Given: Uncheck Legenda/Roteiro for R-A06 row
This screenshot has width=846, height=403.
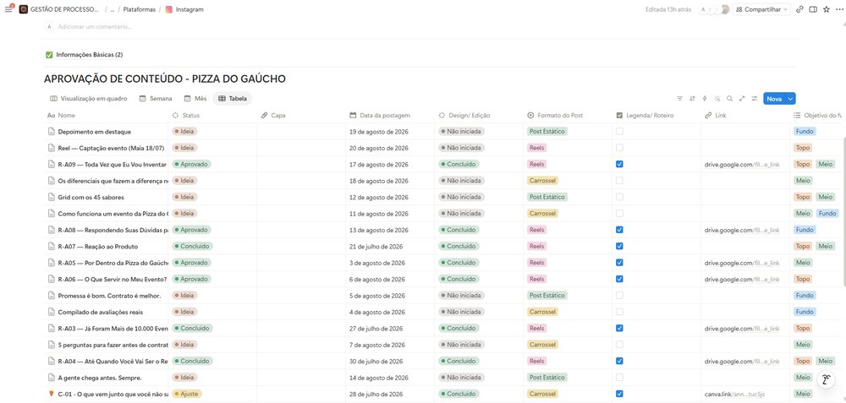Looking at the screenshot, I should [619, 279].
